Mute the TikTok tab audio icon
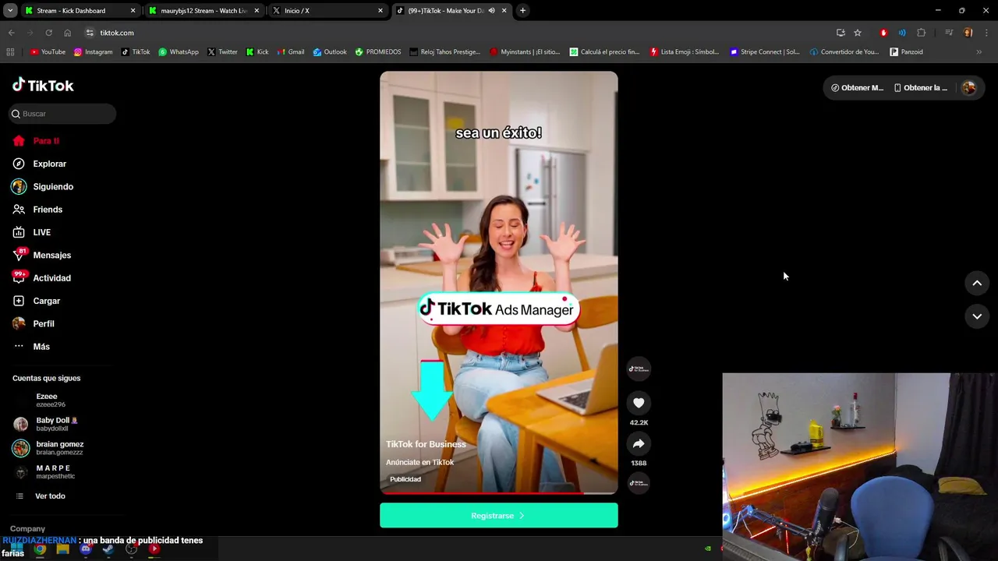Screen dimensions: 998x561 (x=491, y=11)
